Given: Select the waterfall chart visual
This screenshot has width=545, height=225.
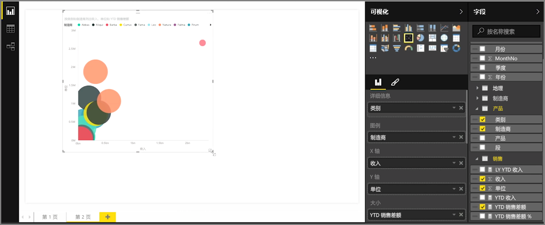Looking at the screenshot, I should click(x=397, y=38).
